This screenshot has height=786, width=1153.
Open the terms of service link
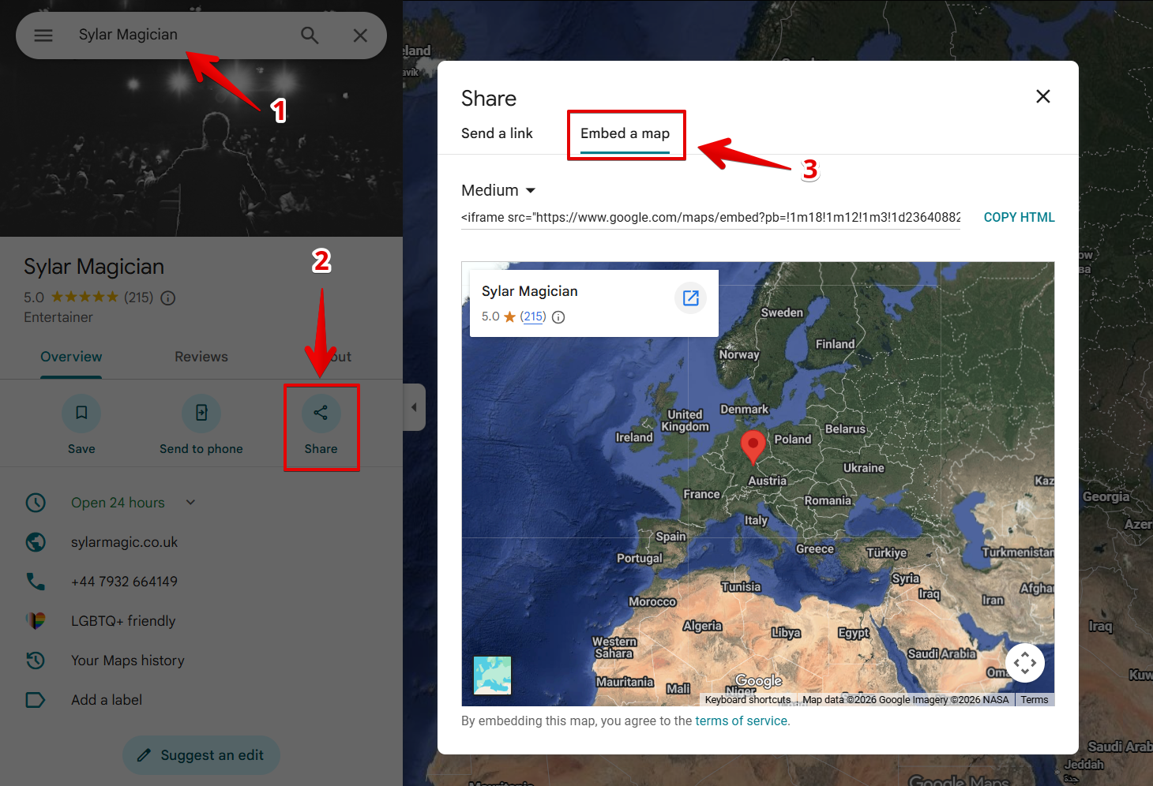(x=741, y=720)
